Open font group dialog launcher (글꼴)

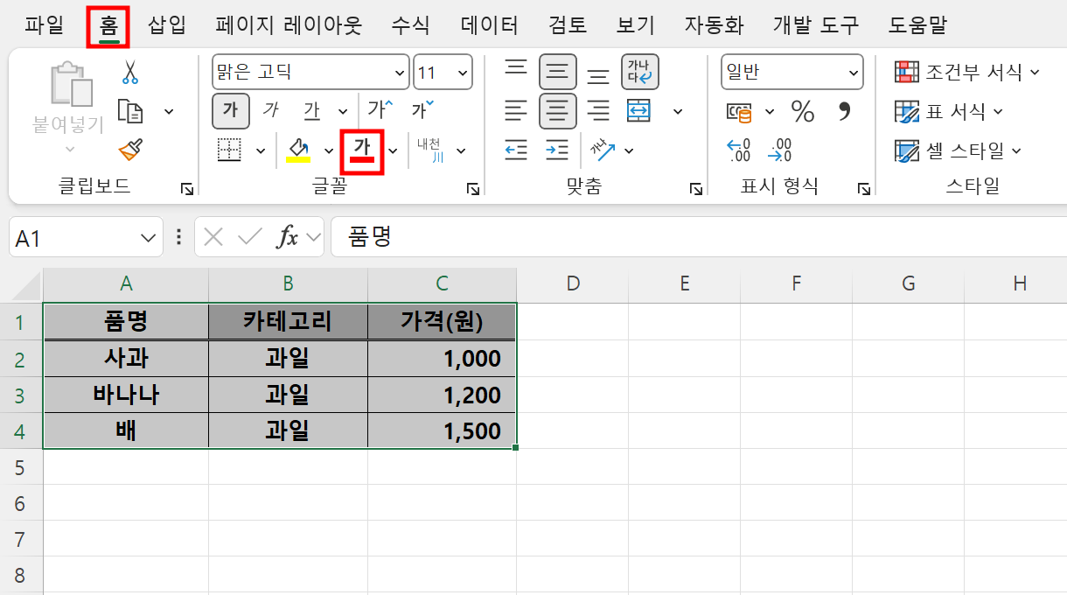pyautogui.click(x=472, y=188)
